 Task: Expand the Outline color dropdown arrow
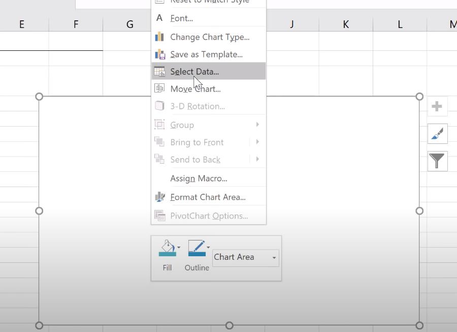click(x=208, y=248)
